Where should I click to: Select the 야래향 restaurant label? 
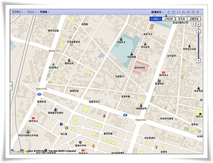pos(85,24)
